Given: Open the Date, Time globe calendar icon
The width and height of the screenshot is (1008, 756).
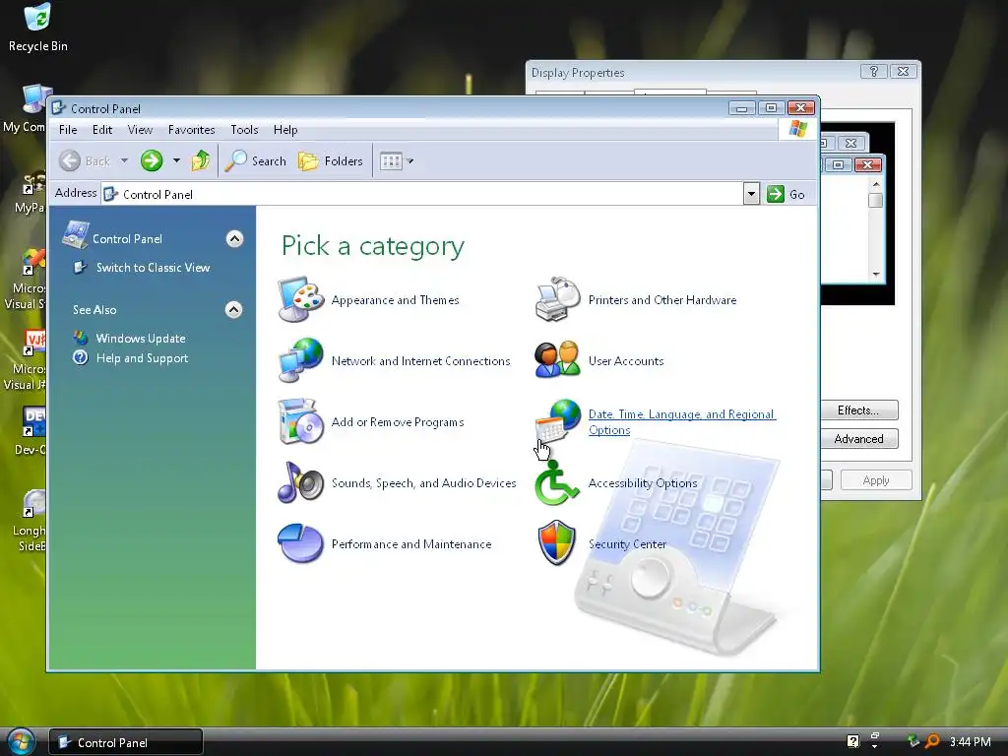Looking at the screenshot, I should point(558,421).
